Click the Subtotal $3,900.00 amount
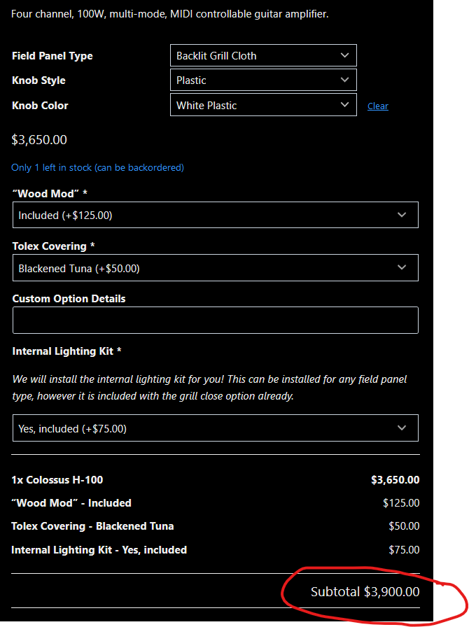Image resolution: width=469 pixels, height=627 pixels. [x=365, y=592]
